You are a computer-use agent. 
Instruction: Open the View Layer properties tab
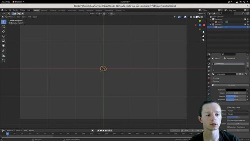tap(209, 71)
